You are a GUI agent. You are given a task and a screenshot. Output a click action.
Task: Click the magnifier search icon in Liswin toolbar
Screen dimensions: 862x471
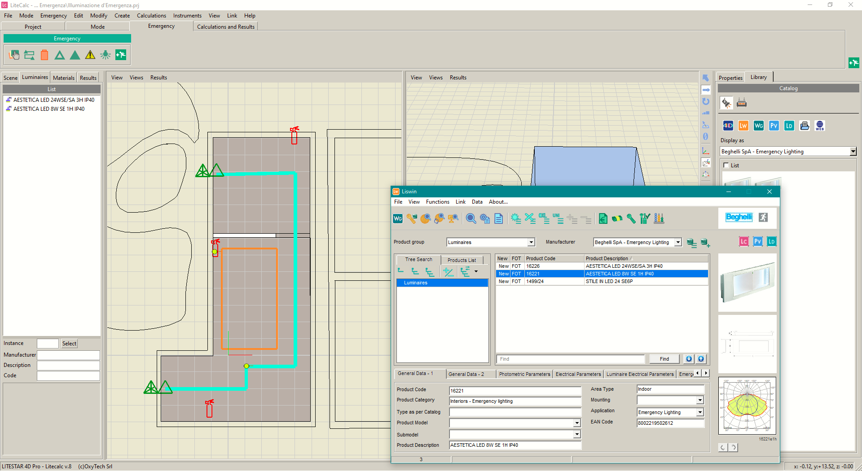click(x=471, y=218)
